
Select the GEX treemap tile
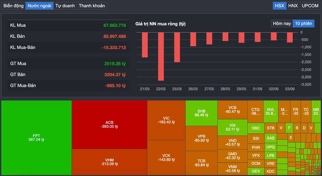pyautogui.click(x=256, y=171)
